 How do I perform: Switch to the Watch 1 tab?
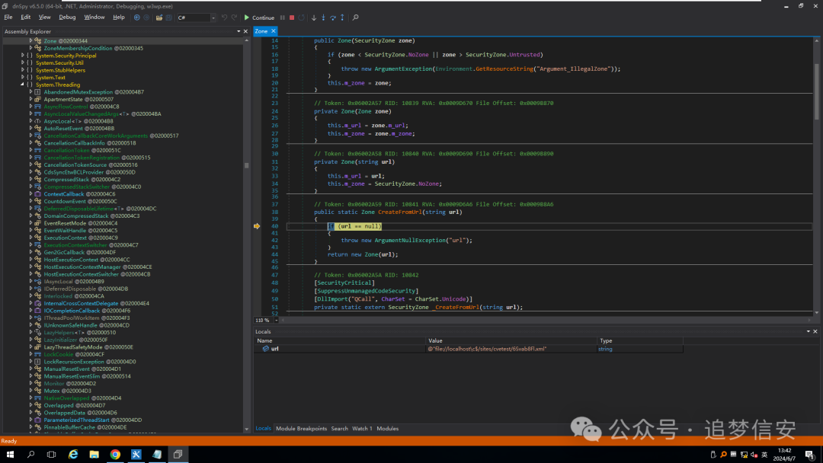[362, 429]
